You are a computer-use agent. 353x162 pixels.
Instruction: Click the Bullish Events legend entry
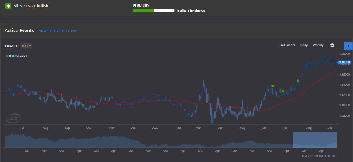(16, 56)
